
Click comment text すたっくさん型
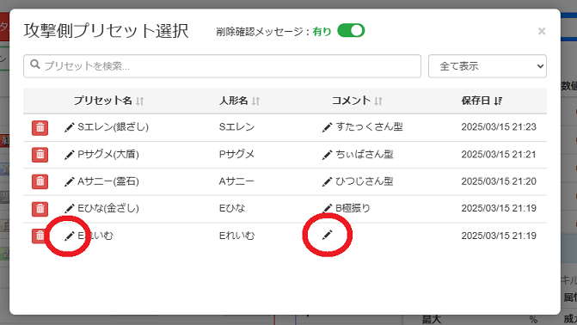[x=369, y=127]
